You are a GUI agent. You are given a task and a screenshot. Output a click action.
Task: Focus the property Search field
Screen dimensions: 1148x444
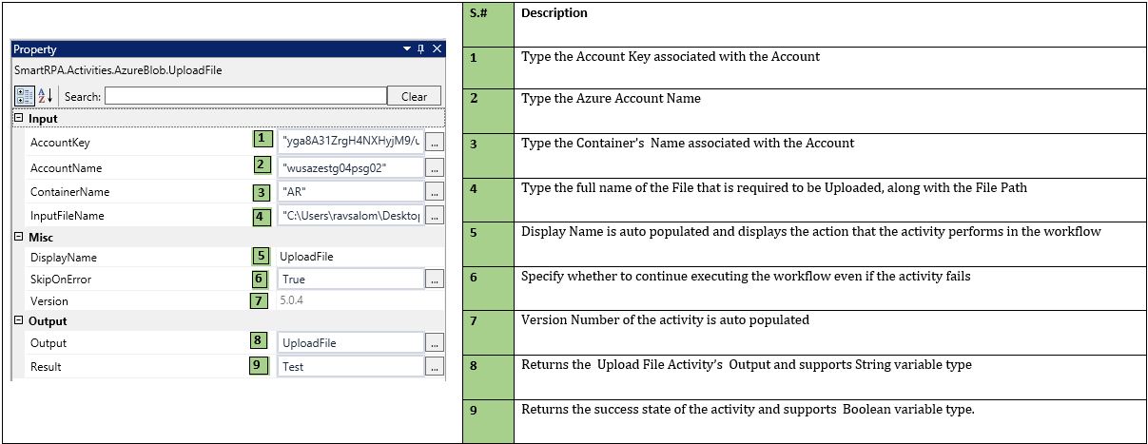pos(245,96)
